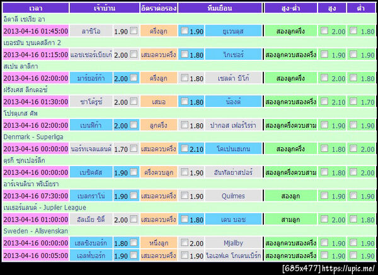Check the ต่ำ 1.80 box in the ลาซิโอ row
The image size is (378, 275).
(x=353, y=31)
